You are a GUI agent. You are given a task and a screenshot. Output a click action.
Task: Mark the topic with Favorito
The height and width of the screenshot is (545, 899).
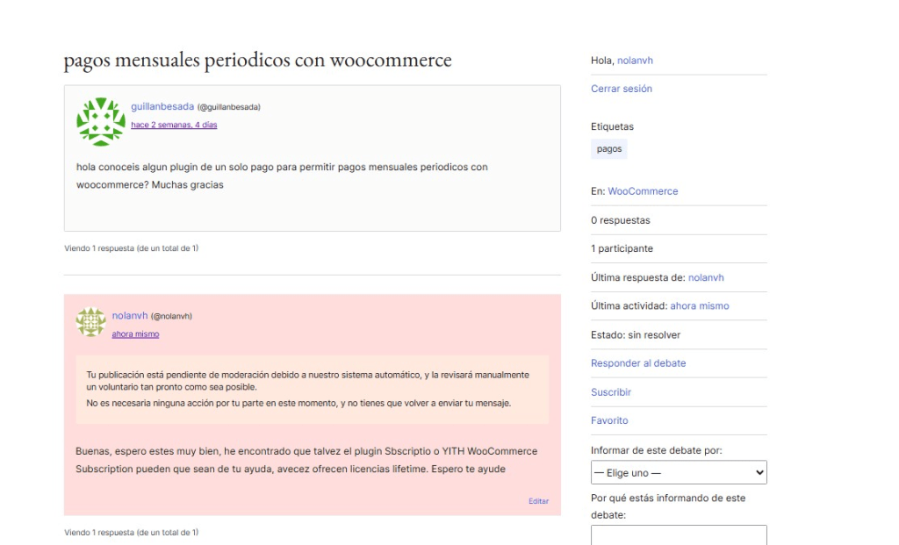tap(609, 420)
